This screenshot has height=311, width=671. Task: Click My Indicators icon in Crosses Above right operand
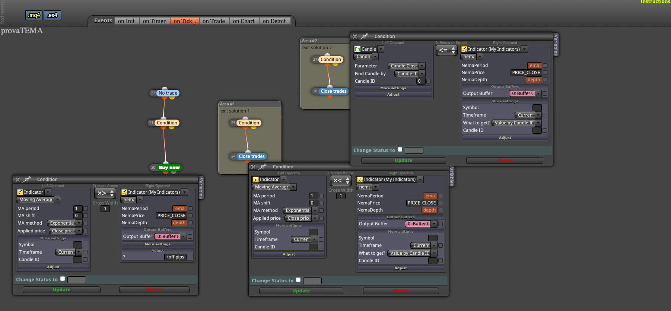pyautogui.click(x=124, y=192)
